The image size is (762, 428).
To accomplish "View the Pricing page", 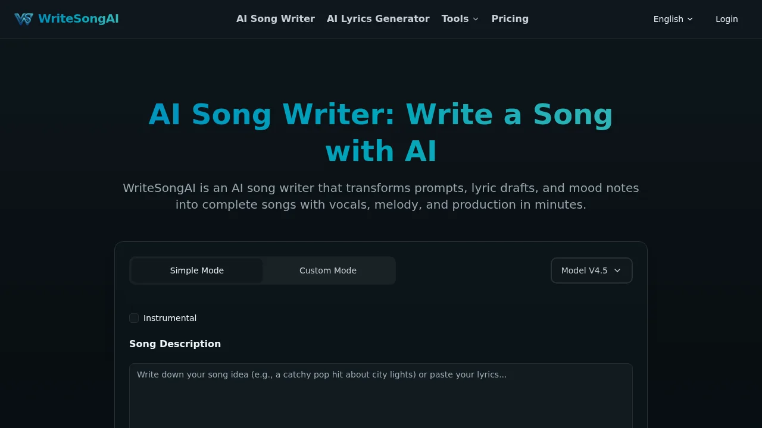I will pyautogui.click(x=510, y=18).
